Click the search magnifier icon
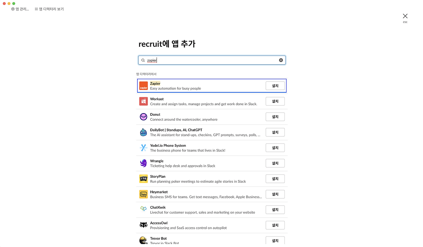 click(143, 60)
